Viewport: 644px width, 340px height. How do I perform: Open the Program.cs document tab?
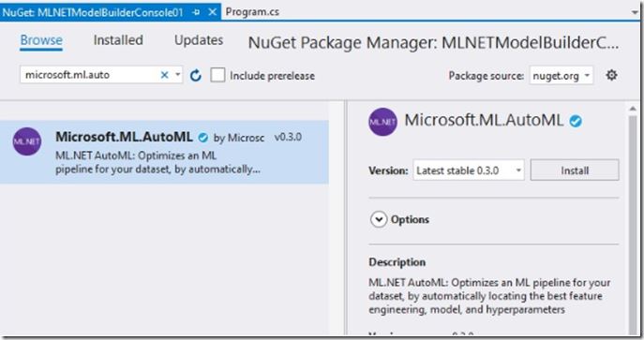tap(252, 12)
